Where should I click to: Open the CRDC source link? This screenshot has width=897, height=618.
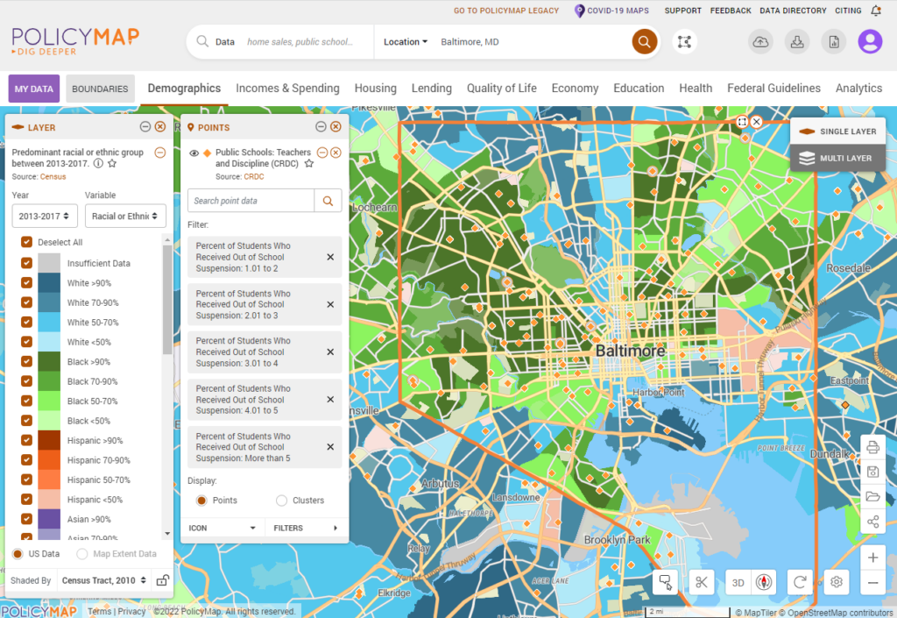(254, 177)
